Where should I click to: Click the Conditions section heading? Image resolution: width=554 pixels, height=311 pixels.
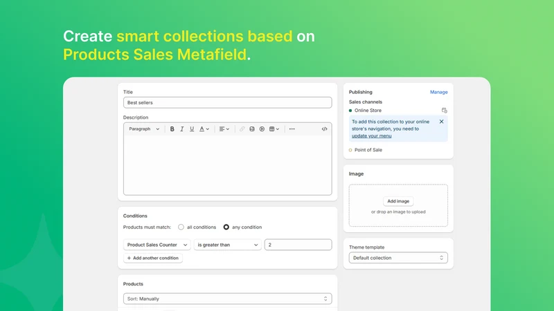click(x=135, y=216)
